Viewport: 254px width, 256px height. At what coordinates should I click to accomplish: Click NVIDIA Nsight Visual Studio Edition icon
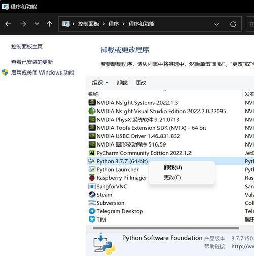(92, 111)
